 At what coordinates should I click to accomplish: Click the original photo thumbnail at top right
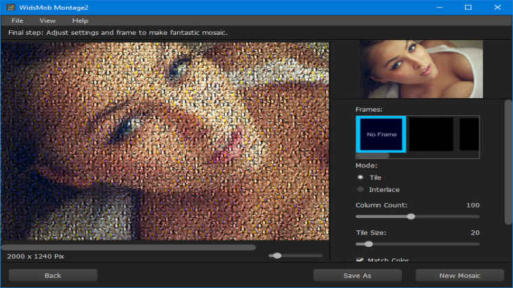421,69
